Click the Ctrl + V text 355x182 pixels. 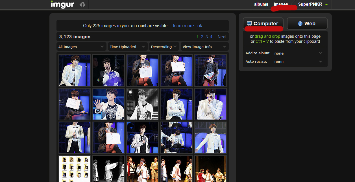262,41
